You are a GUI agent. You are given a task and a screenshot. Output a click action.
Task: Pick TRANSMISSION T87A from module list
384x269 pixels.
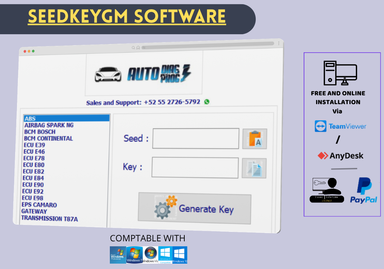(x=50, y=219)
